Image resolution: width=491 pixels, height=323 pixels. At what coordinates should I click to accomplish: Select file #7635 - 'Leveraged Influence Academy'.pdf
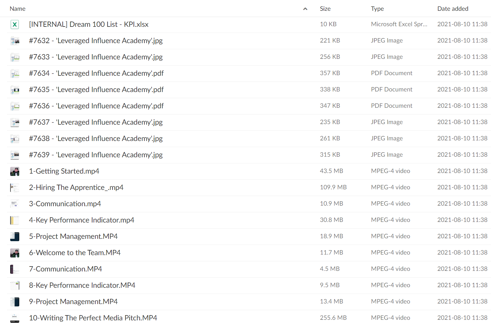pos(96,90)
